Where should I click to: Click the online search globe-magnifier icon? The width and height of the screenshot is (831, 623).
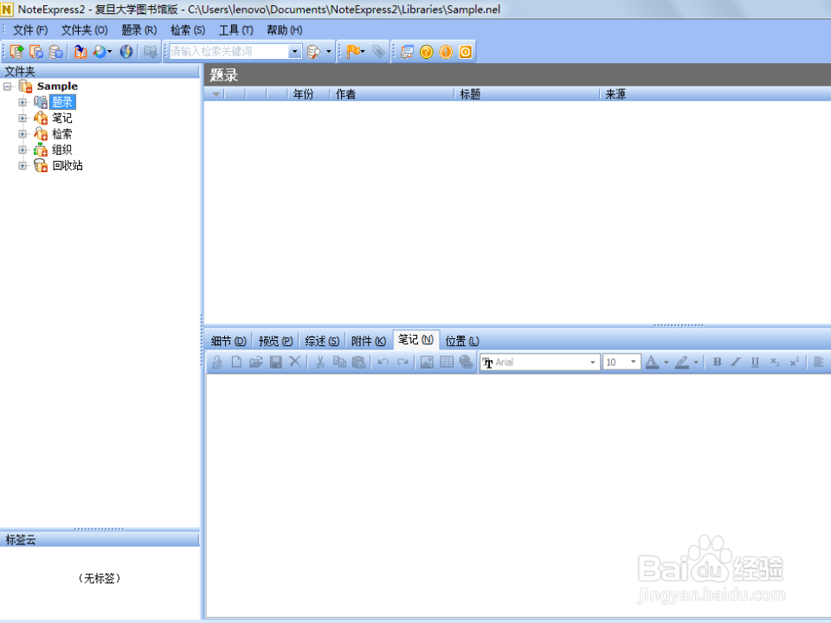[x=100, y=51]
